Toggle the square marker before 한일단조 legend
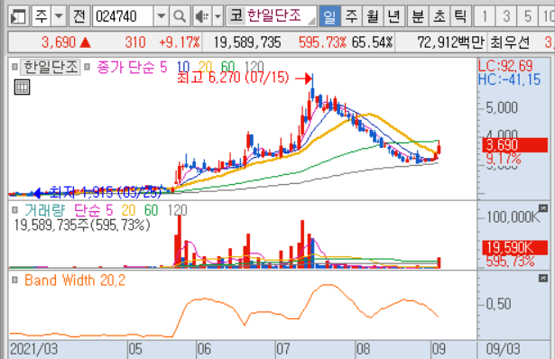The height and width of the screenshot is (359, 555). (14, 67)
